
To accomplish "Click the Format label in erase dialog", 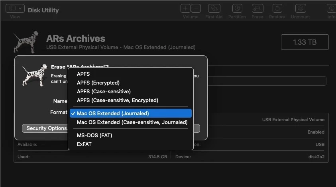I will [x=59, y=112].
